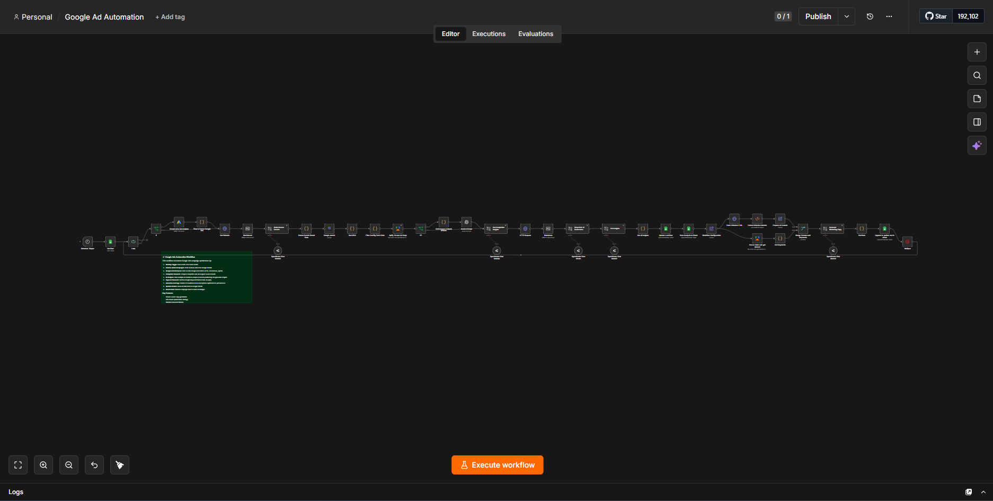Select the Google Ads node
Image resolution: width=993 pixels, height=501 pixels.
coord(179,222)
